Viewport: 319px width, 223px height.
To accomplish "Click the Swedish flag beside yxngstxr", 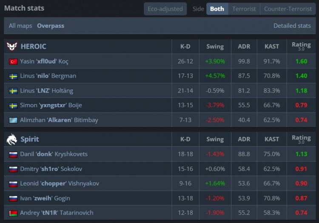I will (x=13, y=105).
